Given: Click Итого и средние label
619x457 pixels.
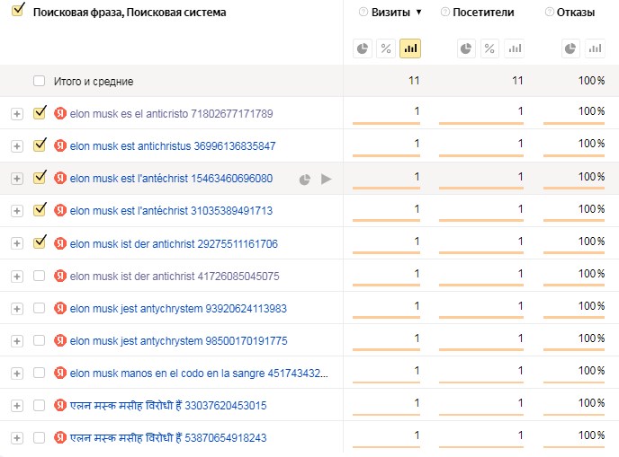Looking at the screenshot, I should 94,81.
